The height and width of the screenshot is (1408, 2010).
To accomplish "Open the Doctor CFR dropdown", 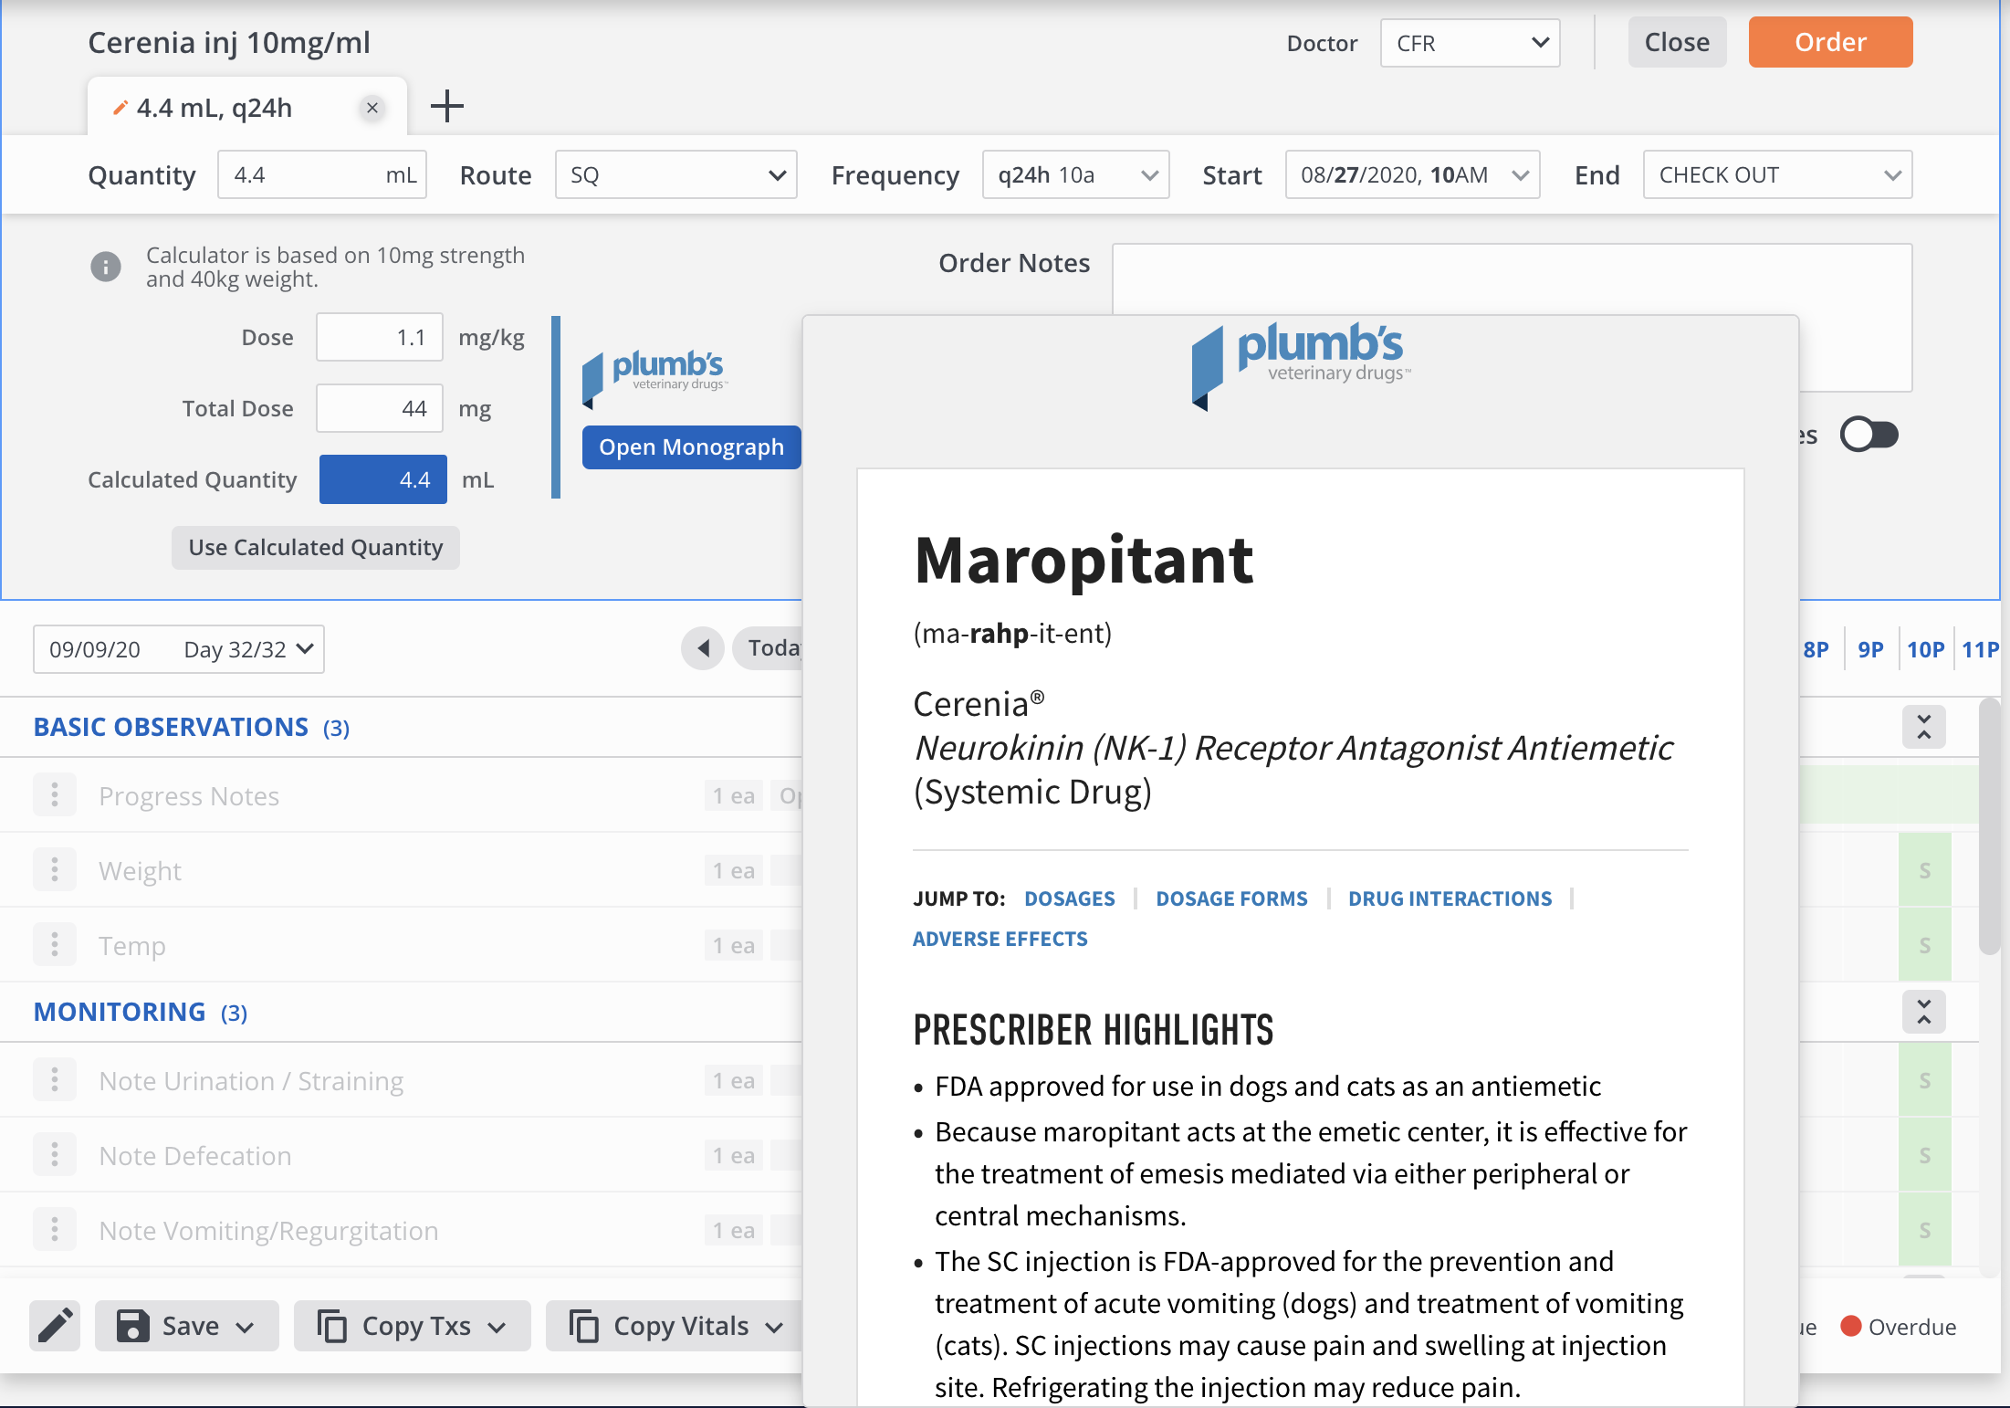I will click(x=1470, y=43).
